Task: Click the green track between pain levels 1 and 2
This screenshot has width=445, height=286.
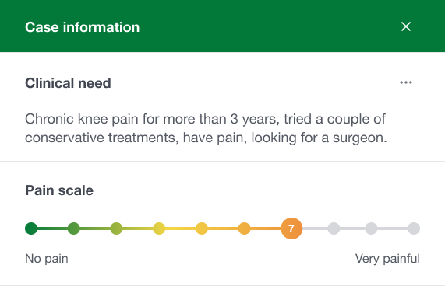Action: coord(52,228)
